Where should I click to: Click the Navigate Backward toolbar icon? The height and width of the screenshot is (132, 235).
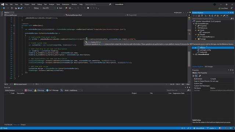coord(4,8)
